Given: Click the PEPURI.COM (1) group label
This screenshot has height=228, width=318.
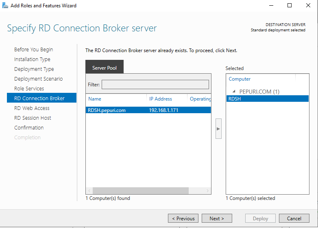Looking at the screenshot, I should pyautogui.click(x=259, y=92).
